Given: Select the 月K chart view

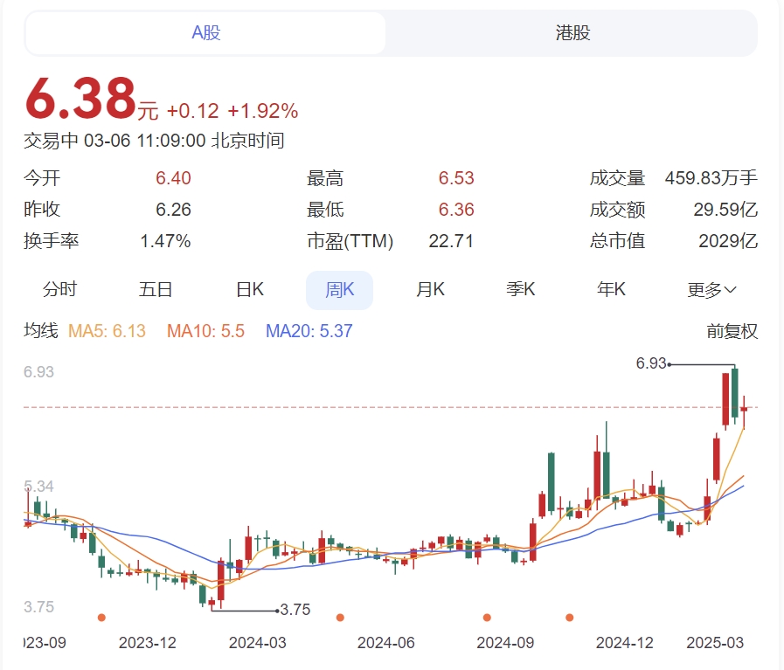Looking at the screenshot, I should (x=430, y=289).
